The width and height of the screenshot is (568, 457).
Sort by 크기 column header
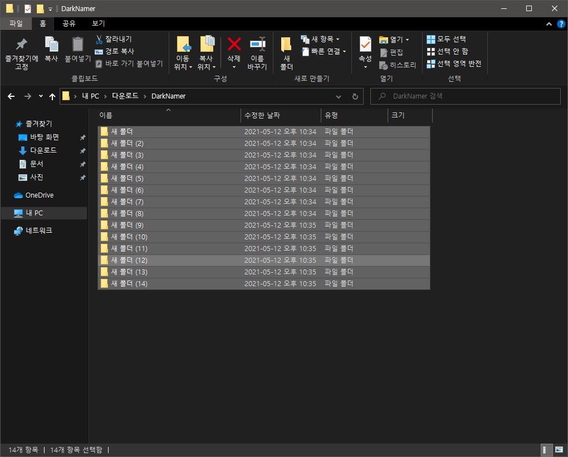[x=410, y=116]
